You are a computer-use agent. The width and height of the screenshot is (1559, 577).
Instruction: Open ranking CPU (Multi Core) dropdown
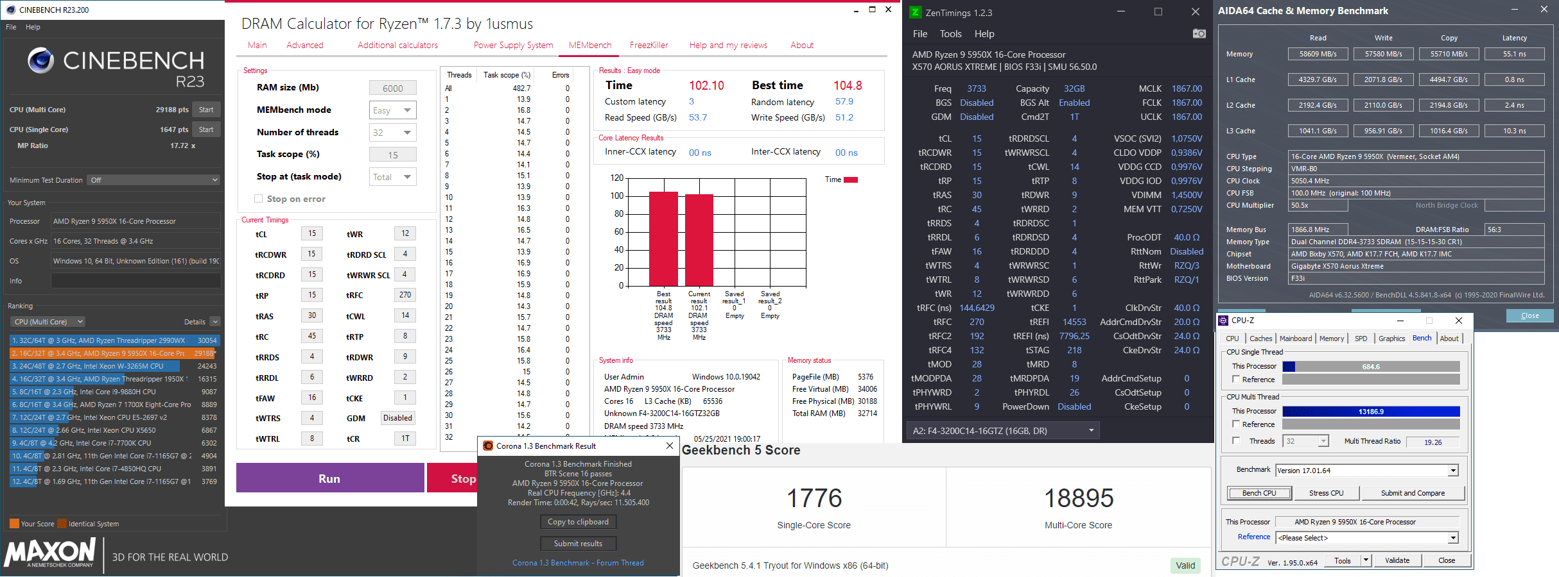[x=48, y=322]
